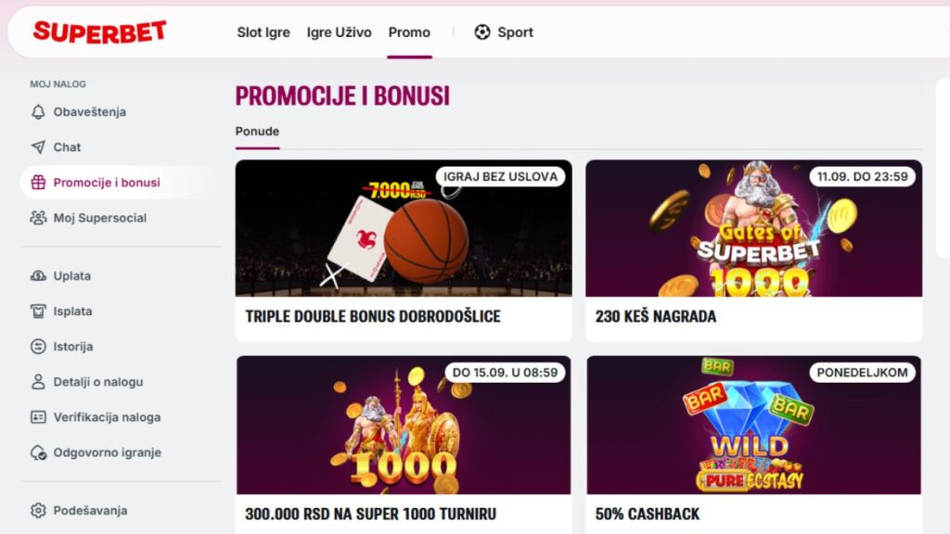Select the Promo navigation tab
950x534 pixels.
pos(409,32)
